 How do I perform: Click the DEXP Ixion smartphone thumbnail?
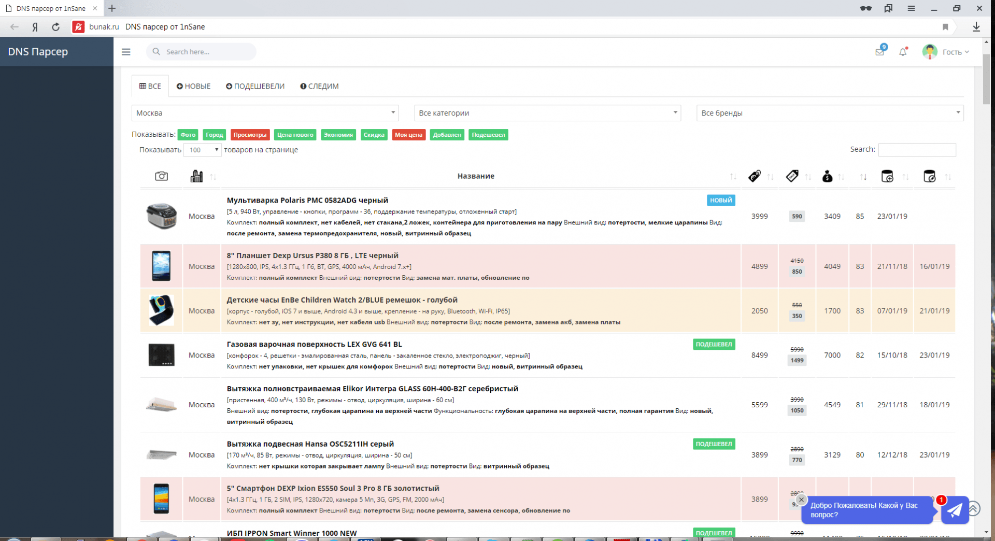click(x=161, y=499)
